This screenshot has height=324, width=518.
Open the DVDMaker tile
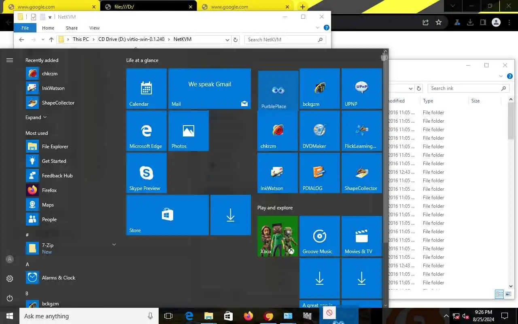320,131
